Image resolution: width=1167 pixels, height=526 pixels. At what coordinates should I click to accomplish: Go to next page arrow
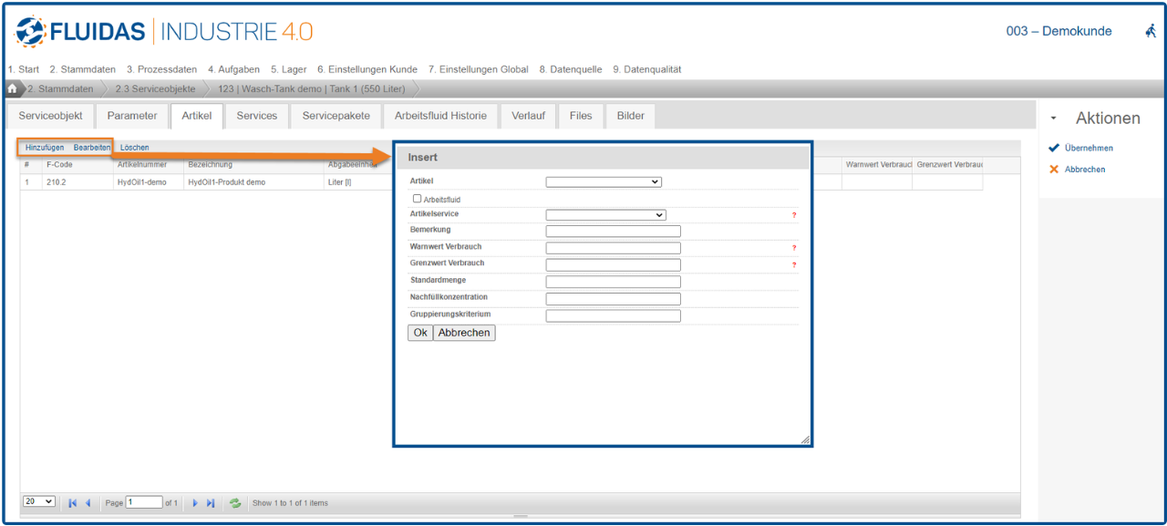195,503
